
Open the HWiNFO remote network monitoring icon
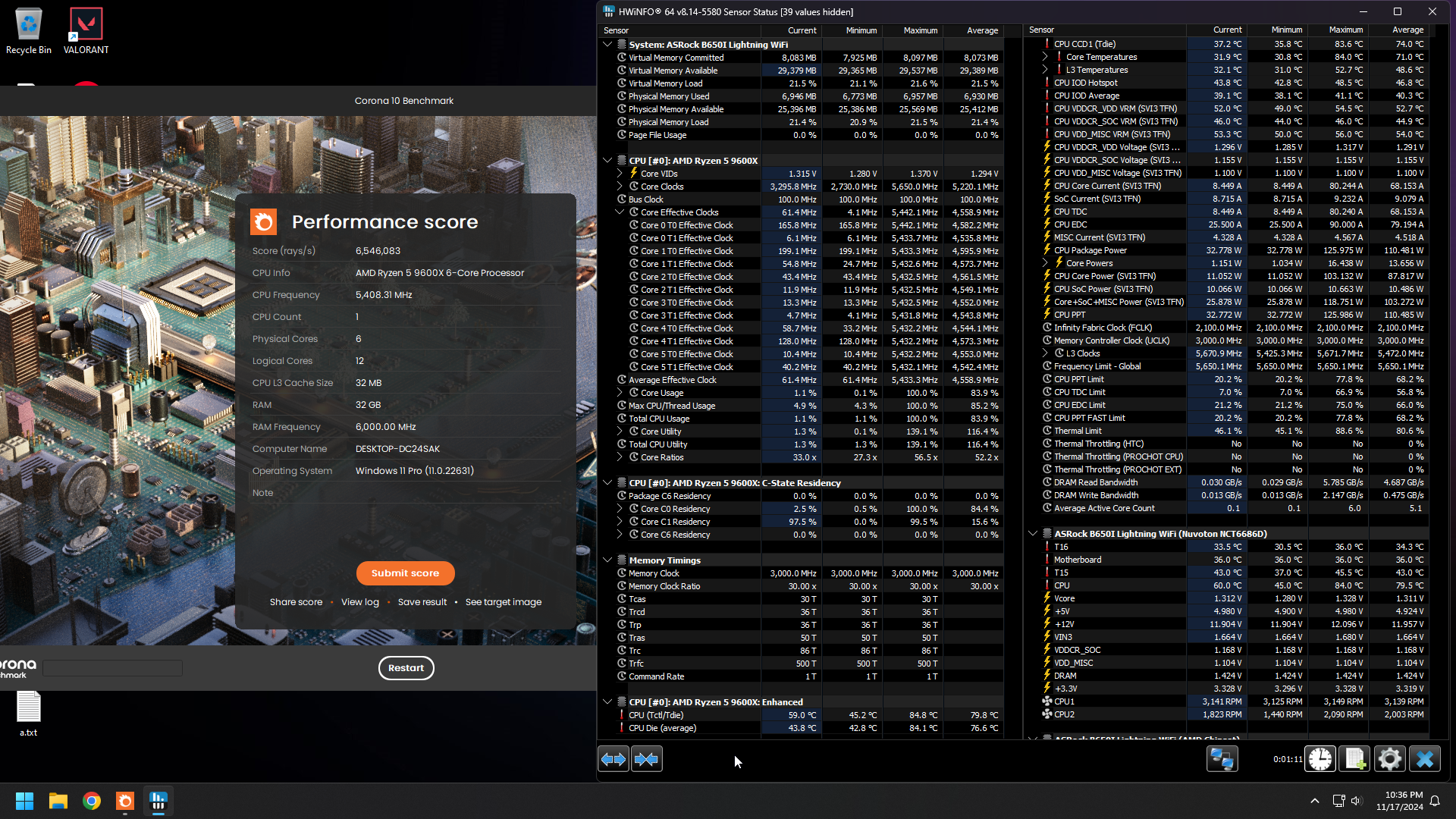(x=1222, y=759)
